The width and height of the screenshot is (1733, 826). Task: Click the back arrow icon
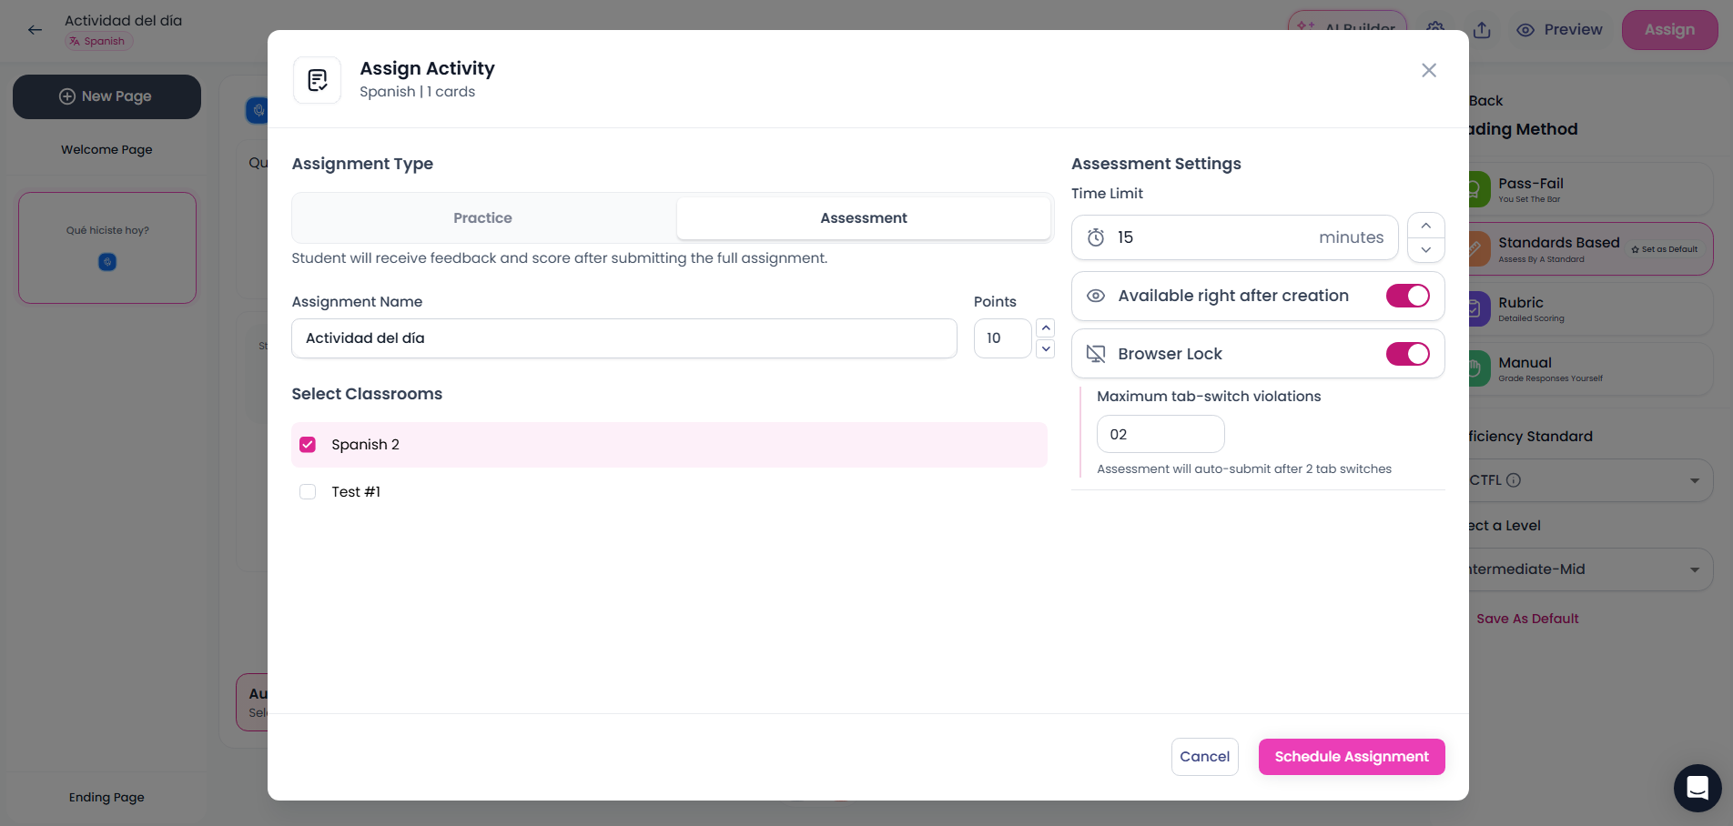pyautogui.click(x=35, y=30)
